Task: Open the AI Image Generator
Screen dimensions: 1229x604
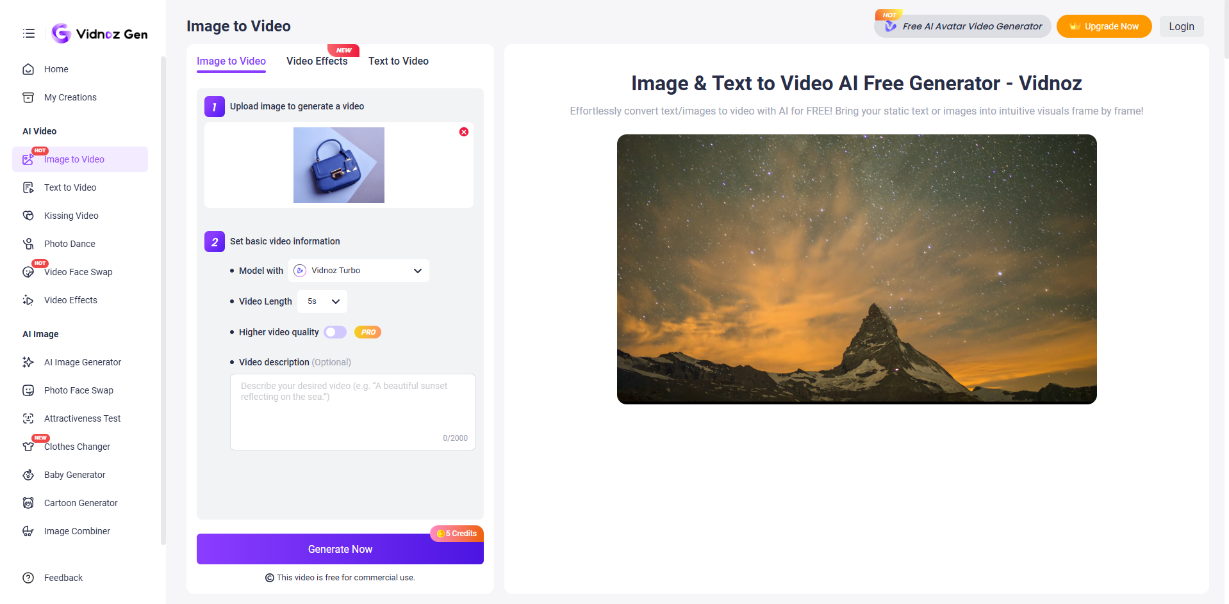Action: 82,362
